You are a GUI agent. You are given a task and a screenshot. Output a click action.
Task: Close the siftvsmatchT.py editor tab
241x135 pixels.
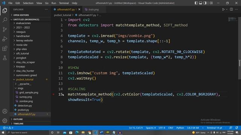[79, 9]
